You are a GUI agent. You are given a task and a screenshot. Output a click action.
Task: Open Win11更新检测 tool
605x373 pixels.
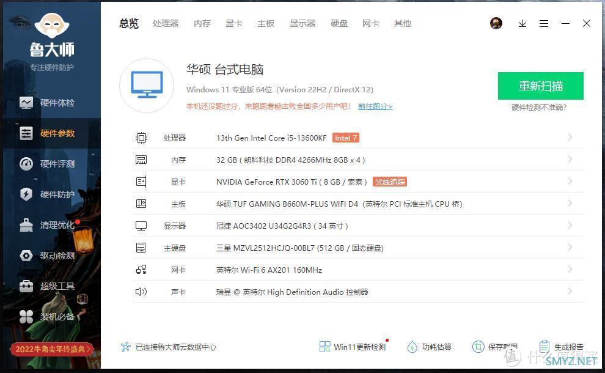pos(353,347)
